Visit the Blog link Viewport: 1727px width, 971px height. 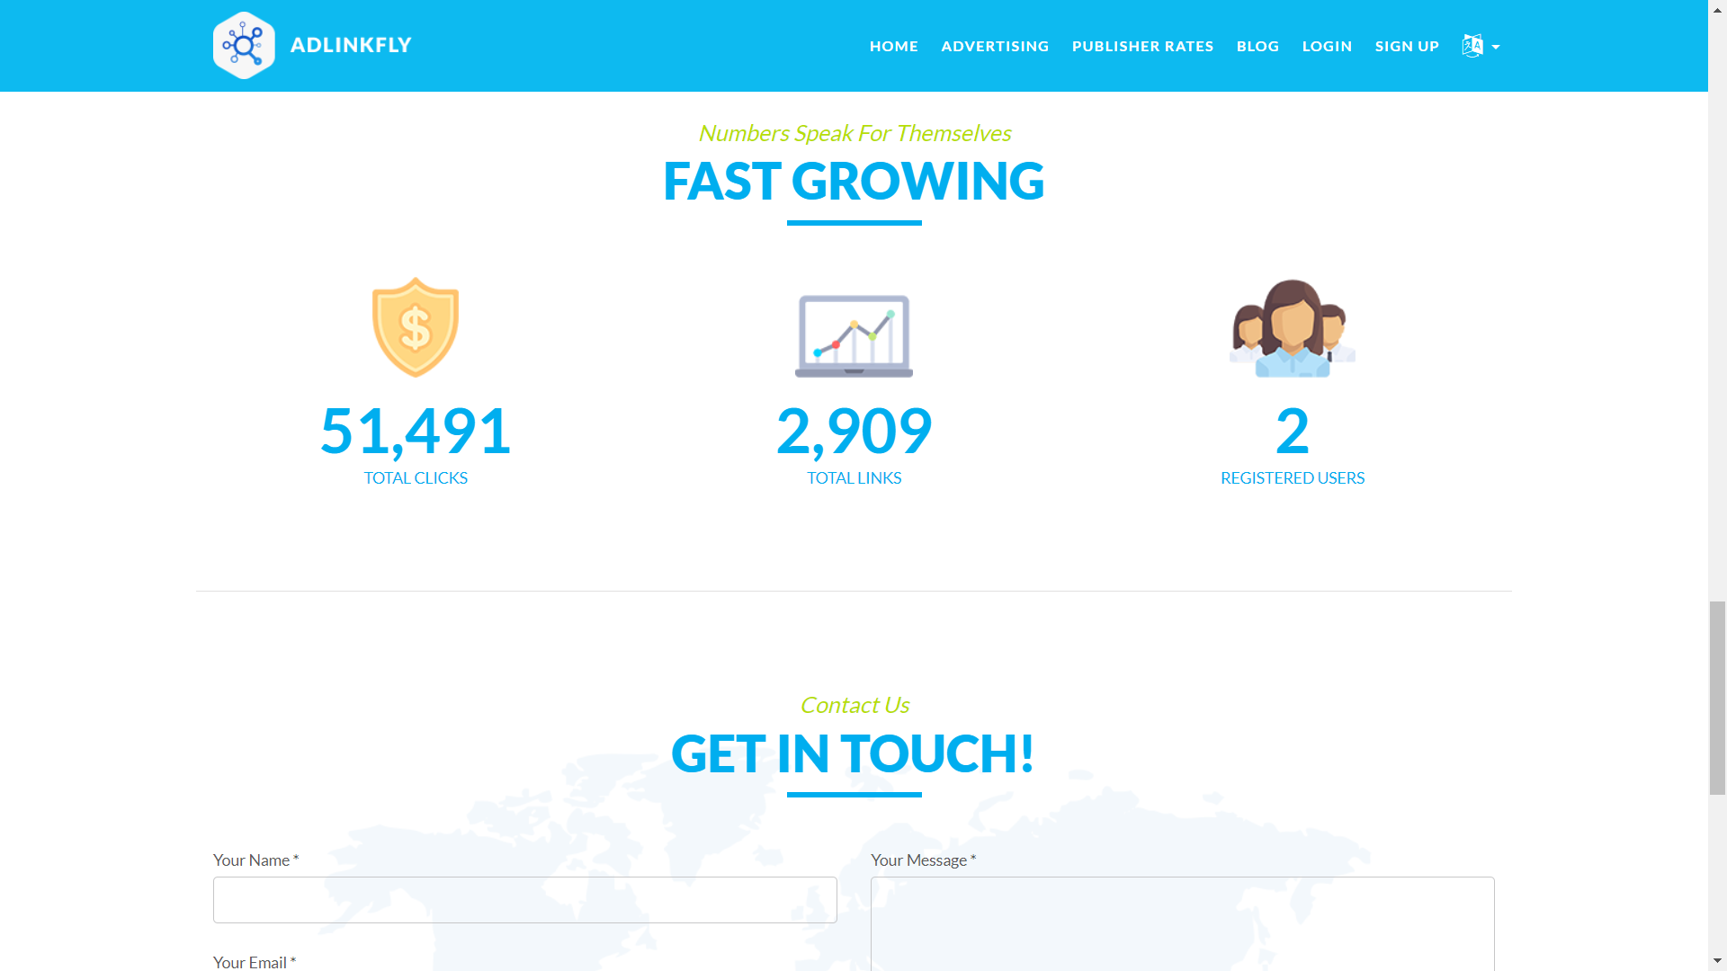pos(1257,46)
